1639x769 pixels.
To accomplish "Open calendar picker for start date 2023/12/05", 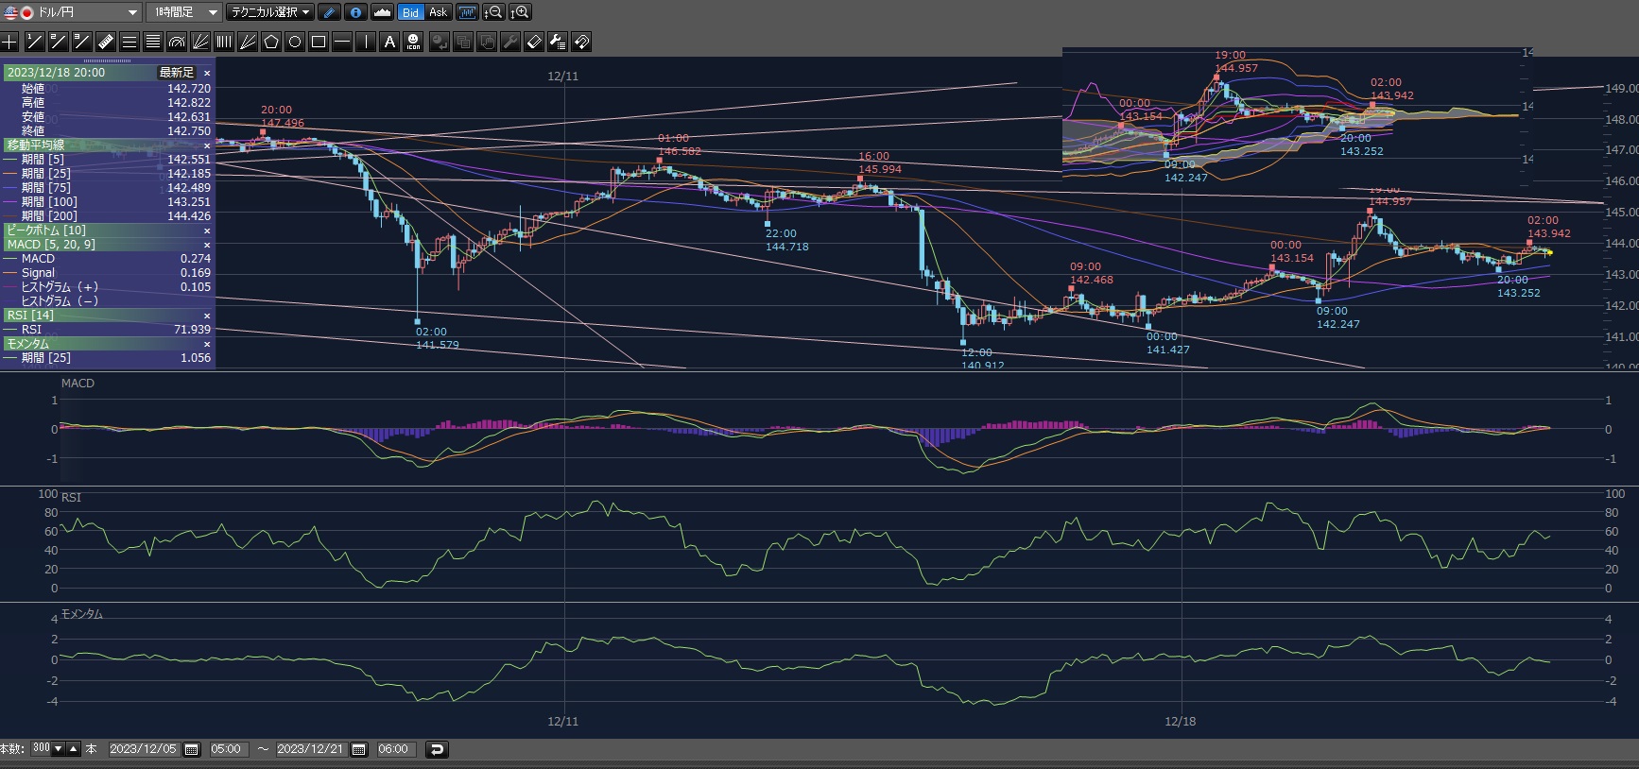I will 192,749.
